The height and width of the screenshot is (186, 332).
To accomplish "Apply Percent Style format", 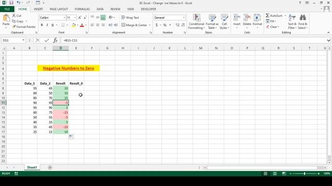I will [165, 25].
